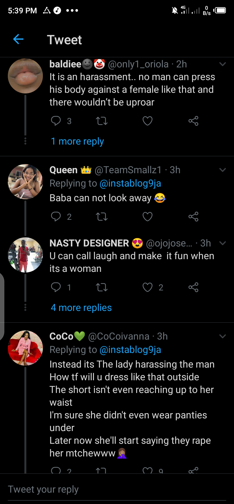
Task: Tap the 'Tweet your reply' input field
Action: point(117,489)
